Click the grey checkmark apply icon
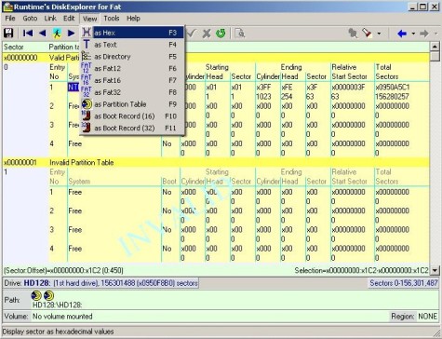The image size is (442, 339). point(192,33)
